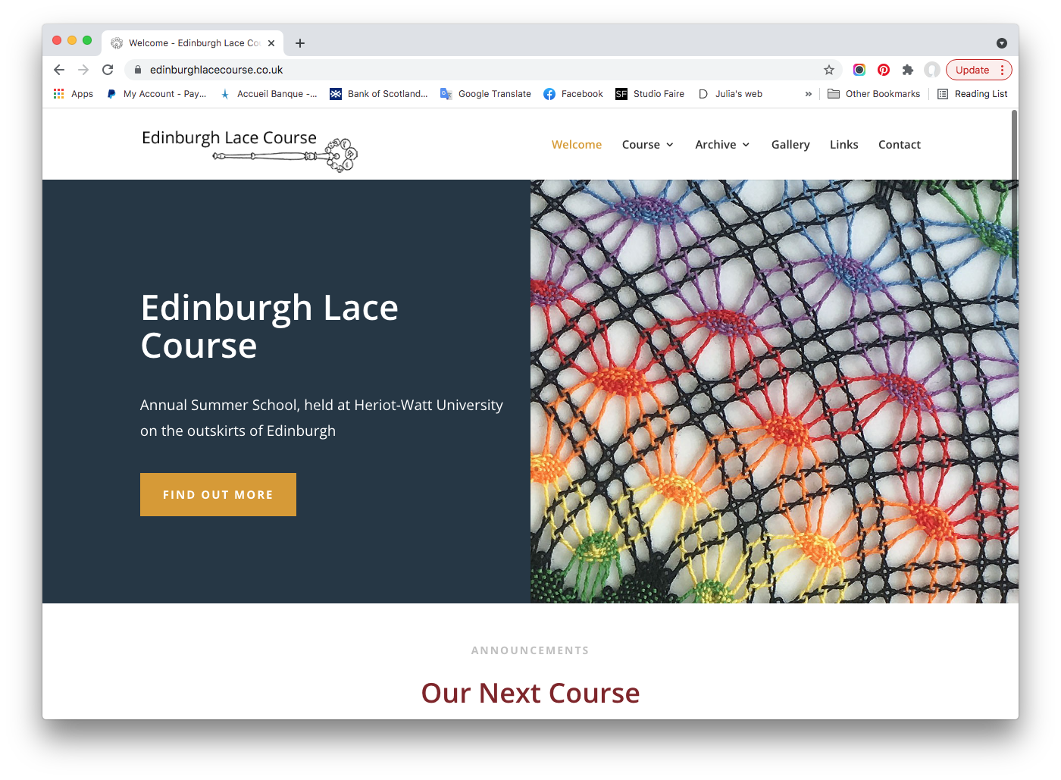The height and width of the screenshot is (780, 1061).
Task: Open the Apps grid shortcut
Action: point(74,94)
